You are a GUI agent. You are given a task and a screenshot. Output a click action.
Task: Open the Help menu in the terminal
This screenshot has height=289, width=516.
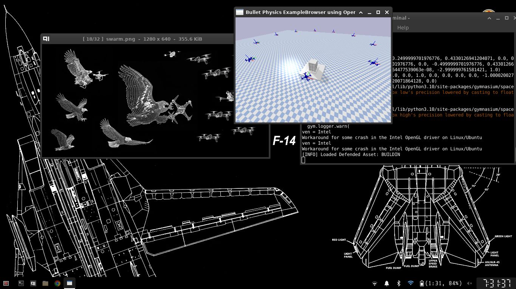403,28
